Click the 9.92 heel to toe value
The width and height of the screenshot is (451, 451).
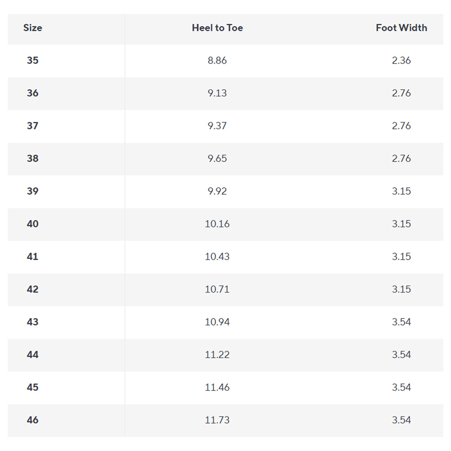[x=217, y=191]
